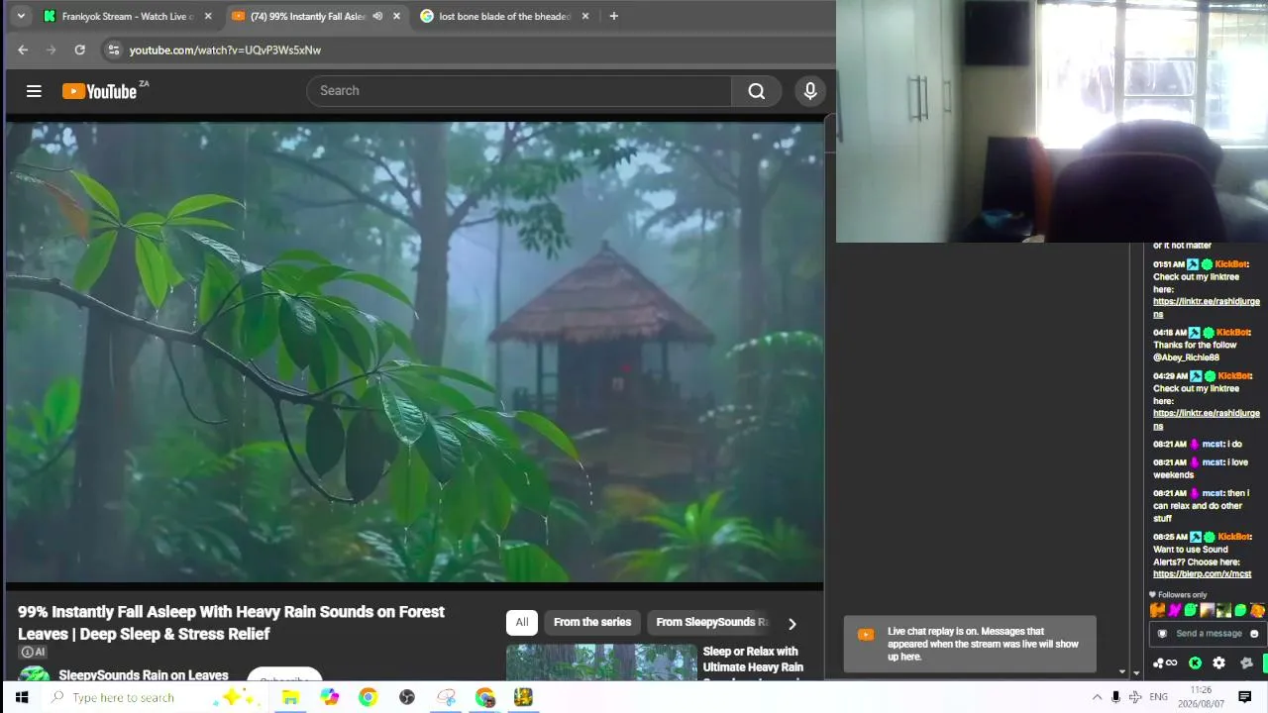Screen dimensions: 1268x713
Task: Select the From SleepySounds filter chip
Action: [x=712, y=622]
